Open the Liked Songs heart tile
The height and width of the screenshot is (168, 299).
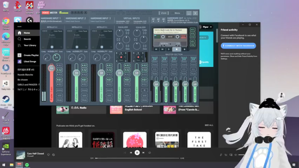click(x=19, y=62)
